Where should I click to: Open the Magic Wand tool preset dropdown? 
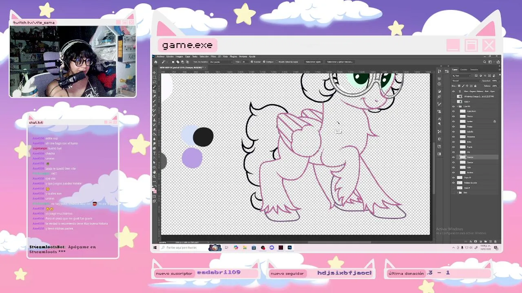coord(167,62)
